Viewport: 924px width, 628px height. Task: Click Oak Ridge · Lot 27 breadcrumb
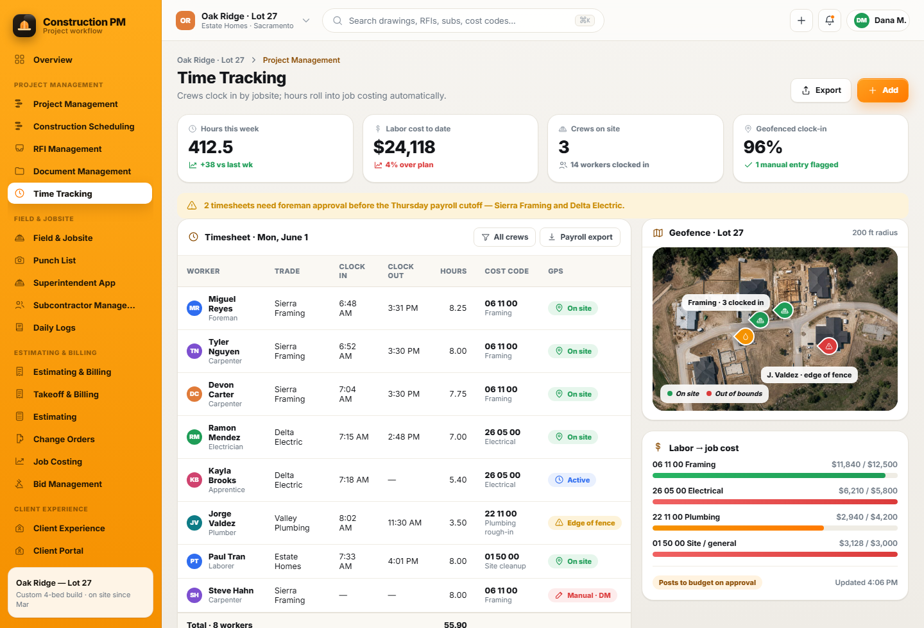click(x=210, y=60)
